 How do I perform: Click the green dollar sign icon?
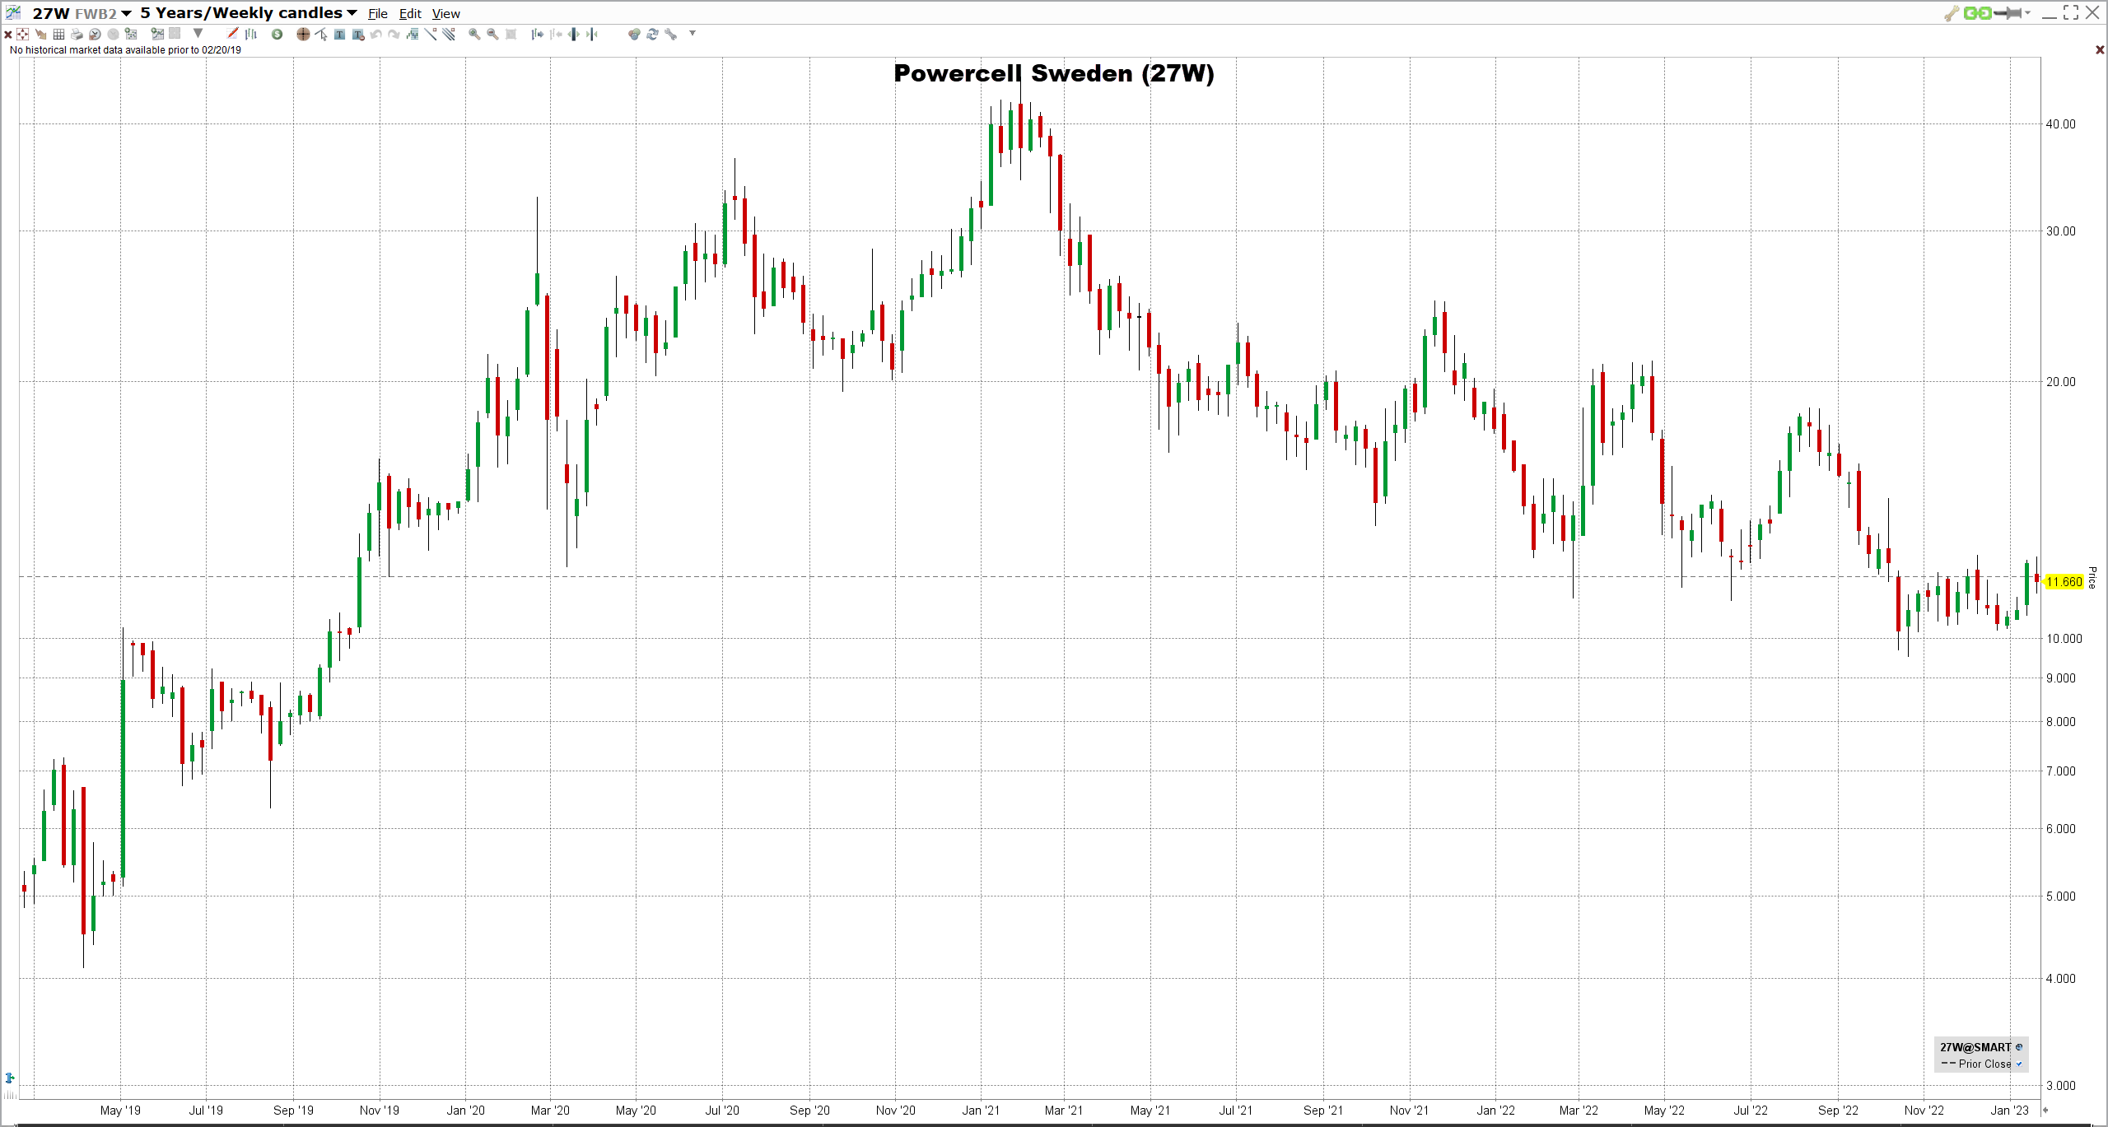point(277,34)
